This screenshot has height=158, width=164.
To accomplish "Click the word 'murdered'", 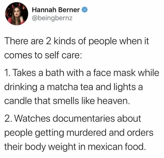I will tap(86, 132).
